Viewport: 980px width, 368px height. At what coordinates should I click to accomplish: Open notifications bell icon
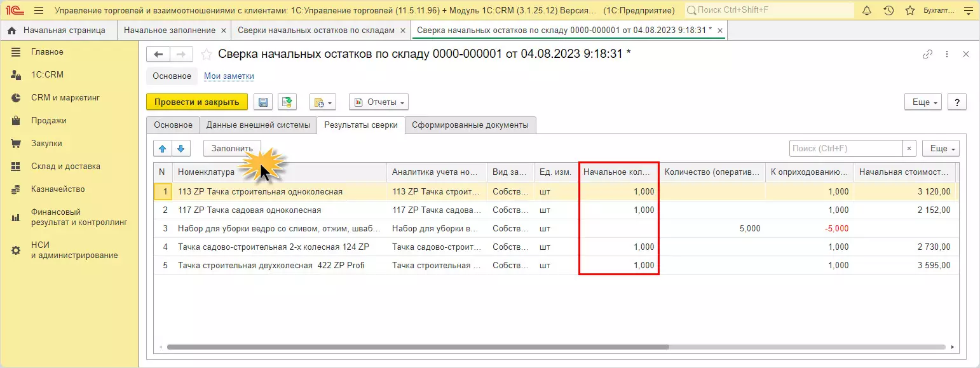867,10
